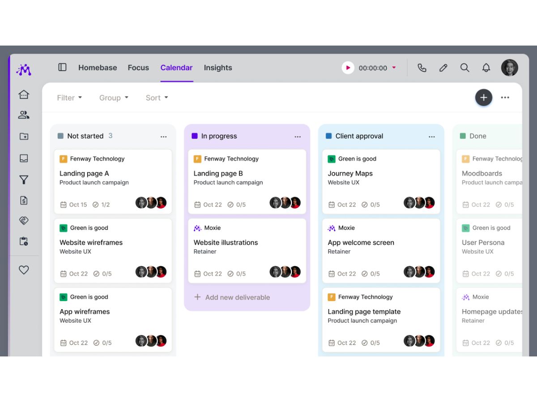537x402 pixels.
Task: Open the Sort dropdown
Action: point(157,97)
